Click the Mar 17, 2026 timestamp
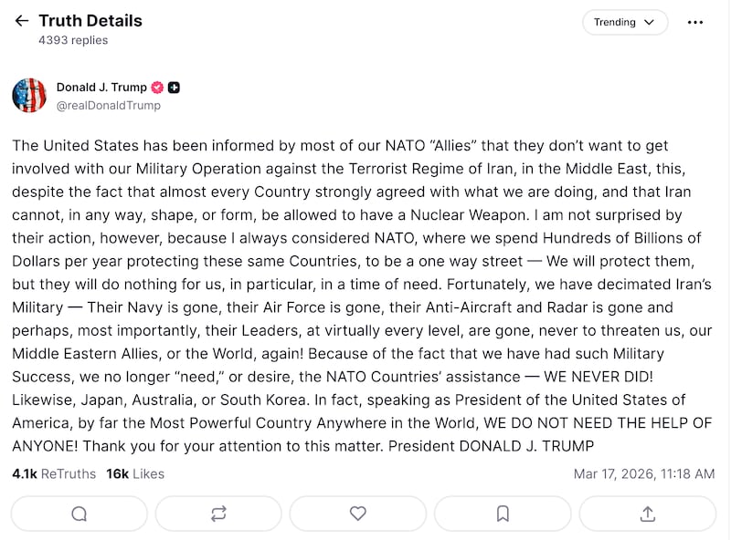731x540 pixels. click(643, 473)
